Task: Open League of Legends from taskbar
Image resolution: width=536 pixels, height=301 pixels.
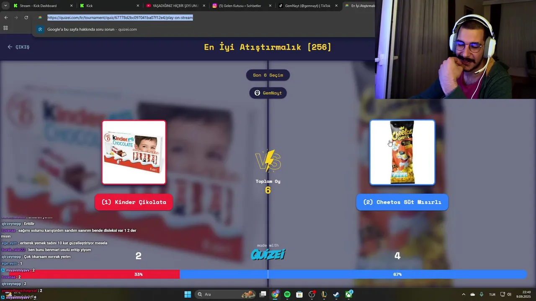Action: [x=324, y=294]
